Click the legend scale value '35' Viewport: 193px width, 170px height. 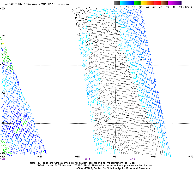point(161,7)
